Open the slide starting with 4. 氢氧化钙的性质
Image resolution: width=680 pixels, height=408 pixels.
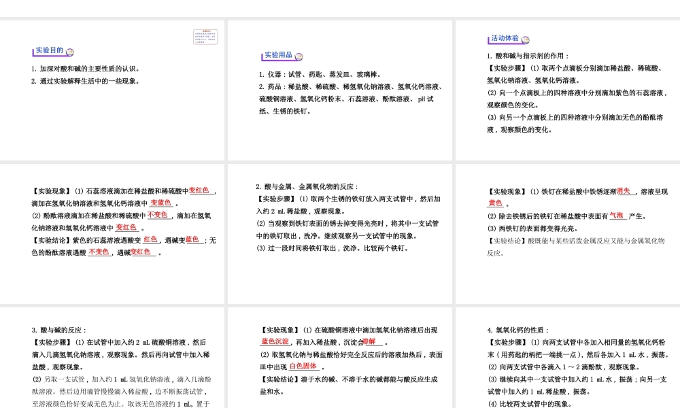[568, 358]
